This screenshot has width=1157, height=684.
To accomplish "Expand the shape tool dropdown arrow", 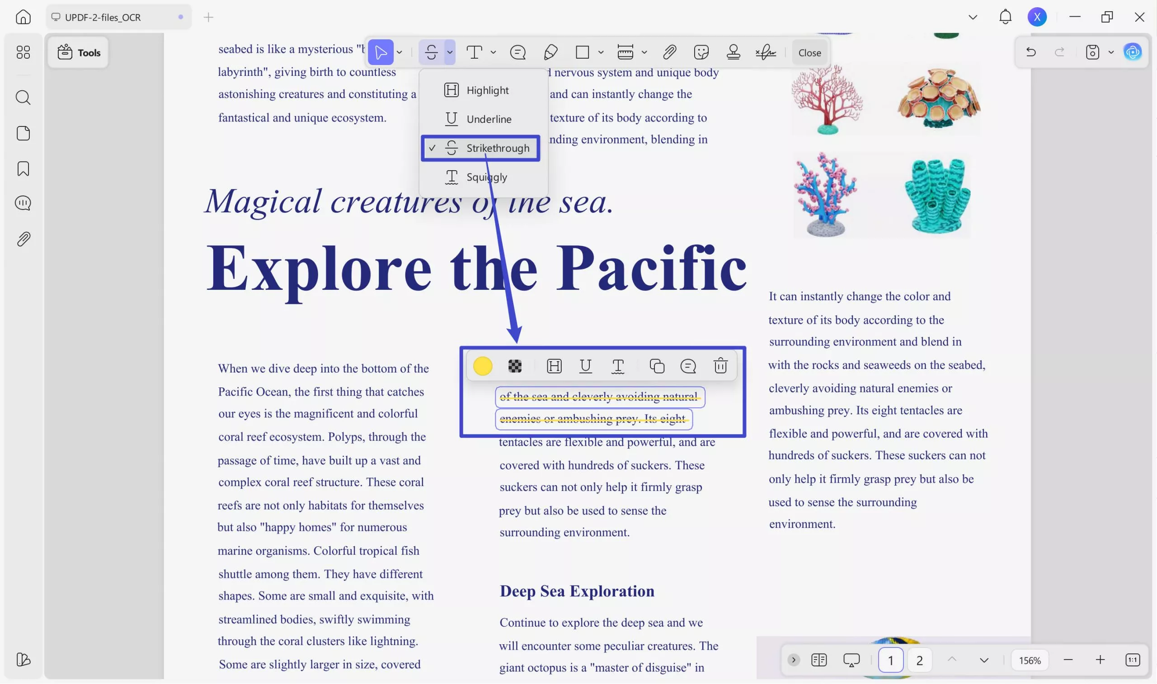I will (600, 52).
